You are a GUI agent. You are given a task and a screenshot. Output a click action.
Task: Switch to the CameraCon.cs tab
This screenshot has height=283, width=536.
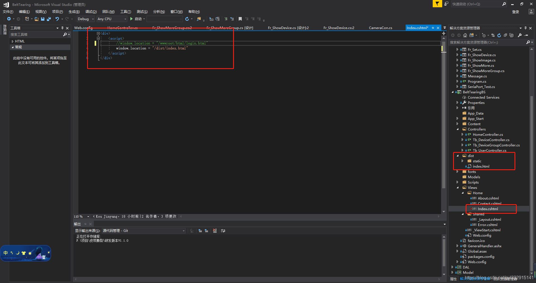coord(381,28)
